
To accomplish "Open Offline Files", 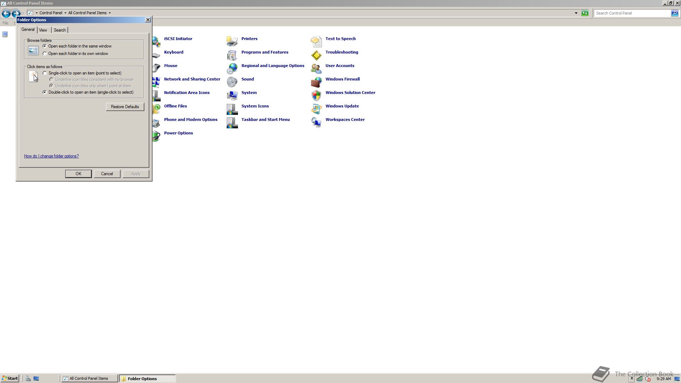I will click(x=175, y=106).
